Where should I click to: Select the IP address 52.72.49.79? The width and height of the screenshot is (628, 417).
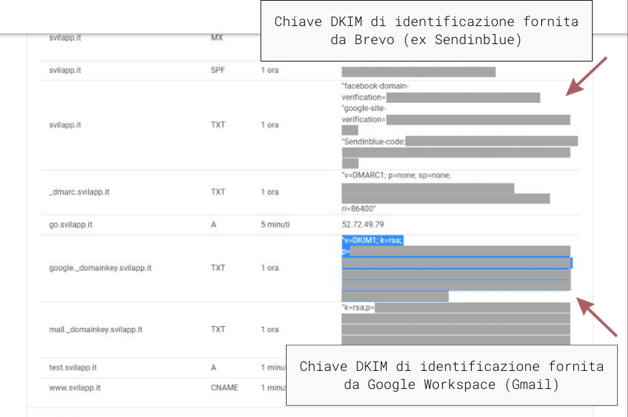click(x=363, y=225)
